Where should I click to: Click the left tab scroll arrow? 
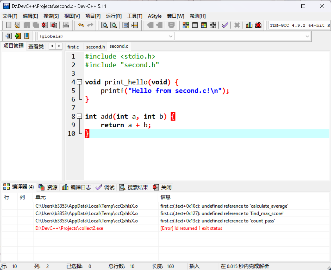pos(52,46)
